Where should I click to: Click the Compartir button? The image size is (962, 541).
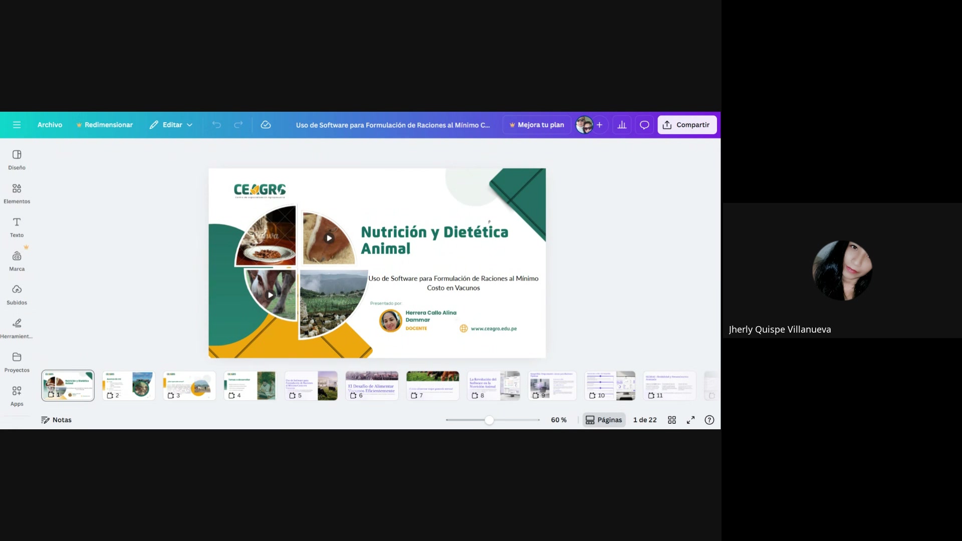coord(686,125)
